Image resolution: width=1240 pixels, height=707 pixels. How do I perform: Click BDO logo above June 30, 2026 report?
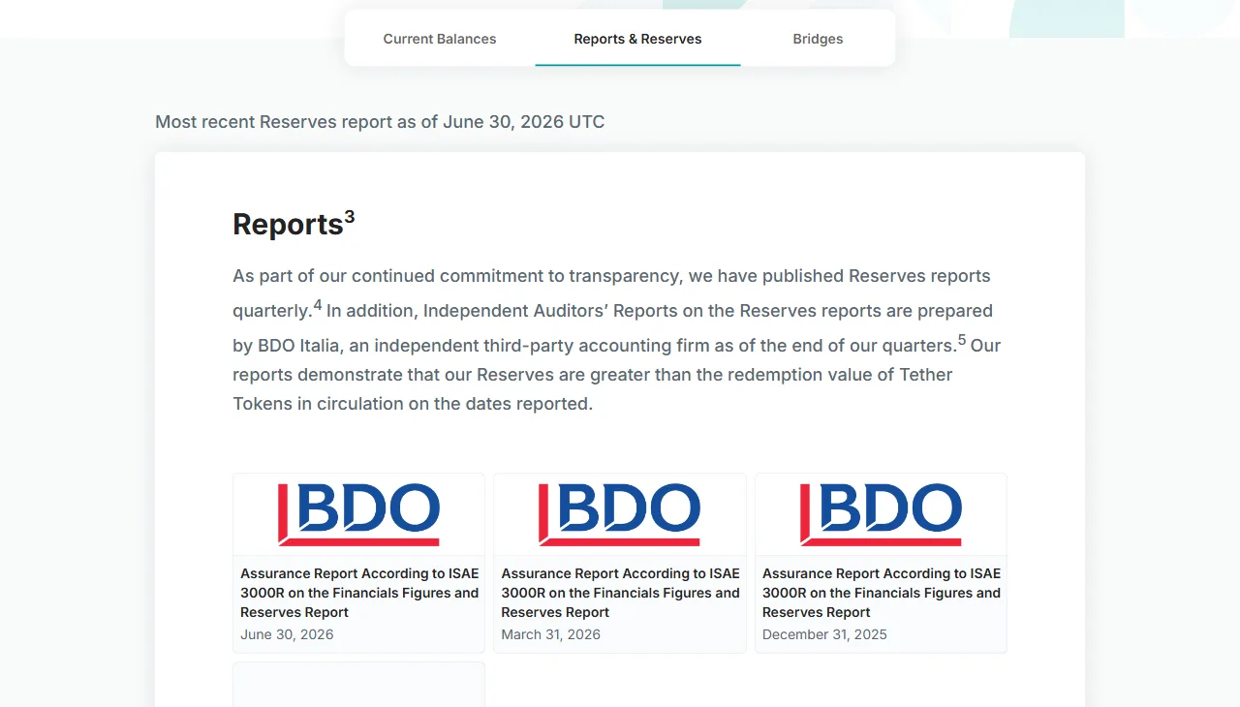tap(358, 514)
